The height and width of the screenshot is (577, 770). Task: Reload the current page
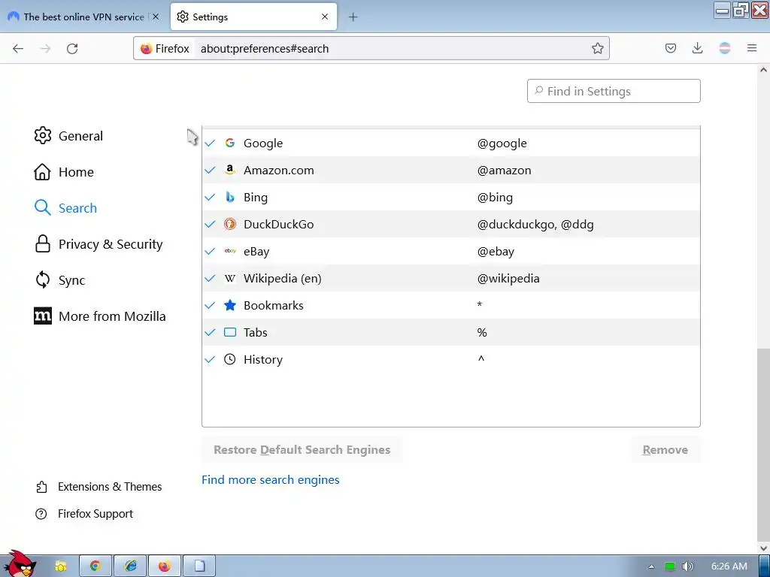(72, 49)
